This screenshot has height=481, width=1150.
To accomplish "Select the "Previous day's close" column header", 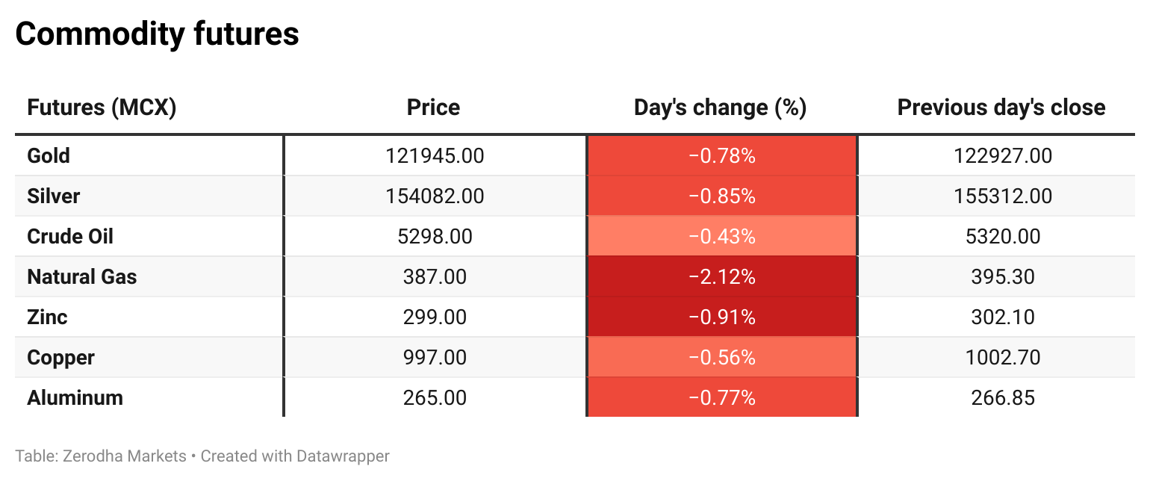I will pyautogui.click(x=1001, y=108).
